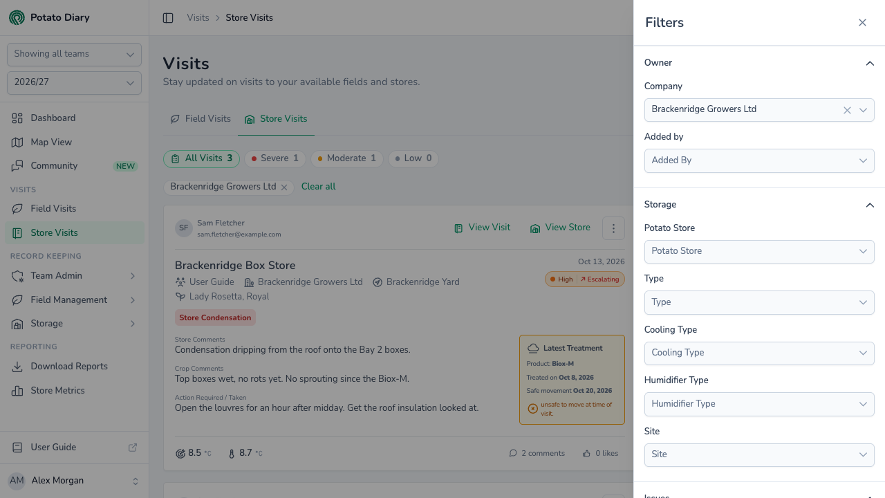
Task: Filter by Moderate visits
Action: [346, 159]
